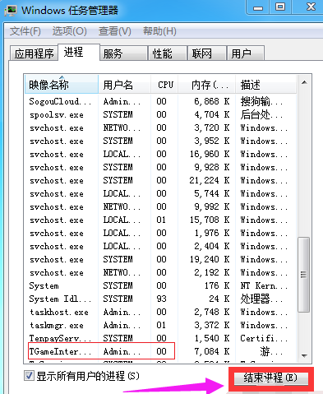
Task: Switch to the 性能 tab
Action: click(167, 53)
